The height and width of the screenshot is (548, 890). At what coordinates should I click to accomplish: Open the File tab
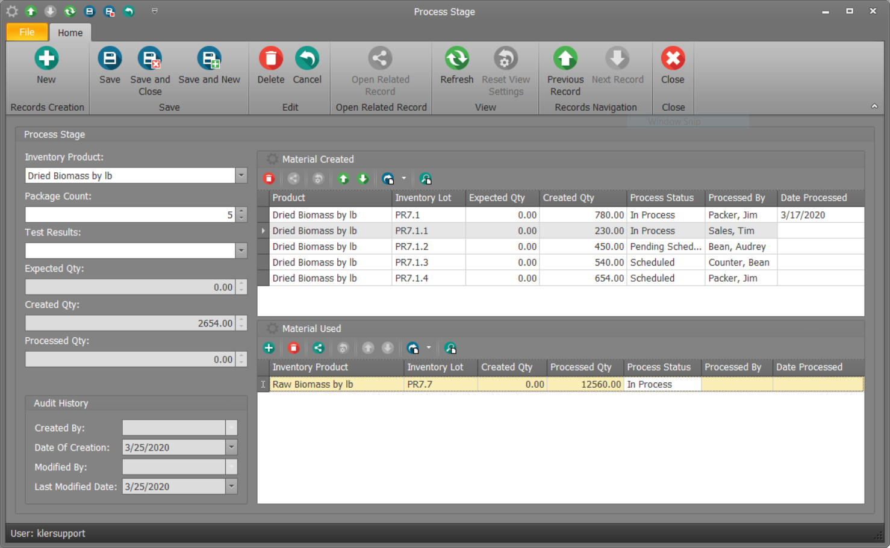27,33
